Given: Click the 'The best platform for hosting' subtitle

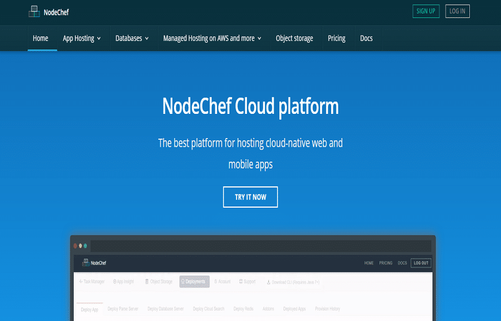Looking at the screenshot, I should point(250,154).
